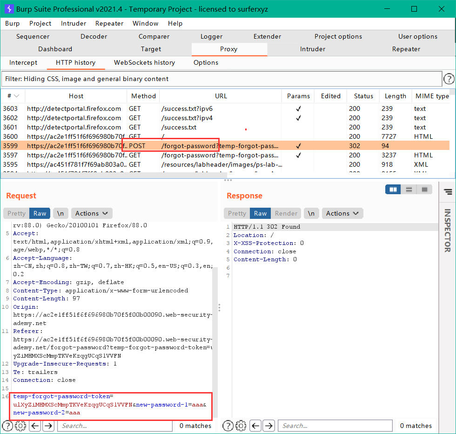Select history row 3600 GET /
This screenshot has height=434, width=456.
point(225,136)
